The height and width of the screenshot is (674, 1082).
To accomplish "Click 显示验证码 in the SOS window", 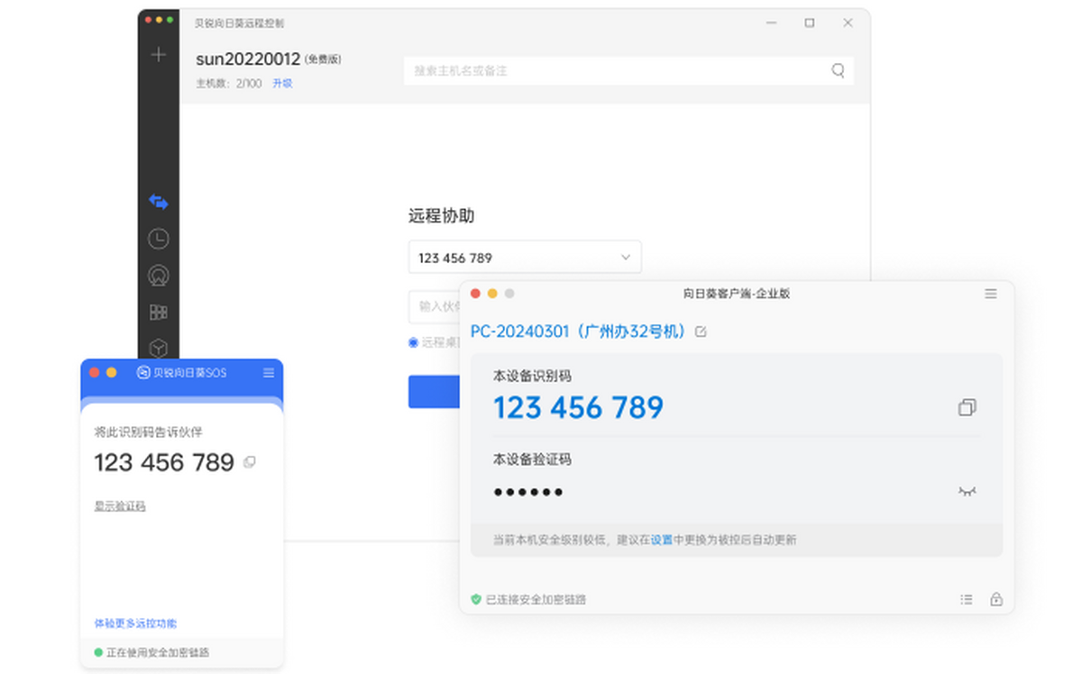I will click(x=120, y=506).
